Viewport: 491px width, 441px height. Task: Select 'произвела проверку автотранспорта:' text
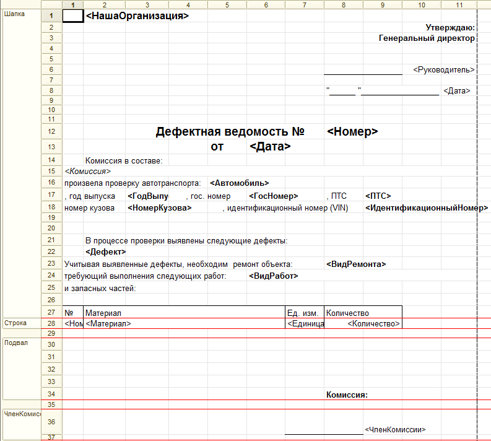[x=133, y=183]
